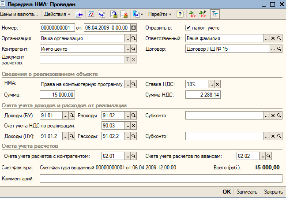Open the Перейти dropdown menu
Viewport: 286px width, 198px height.
coord(160,14)
